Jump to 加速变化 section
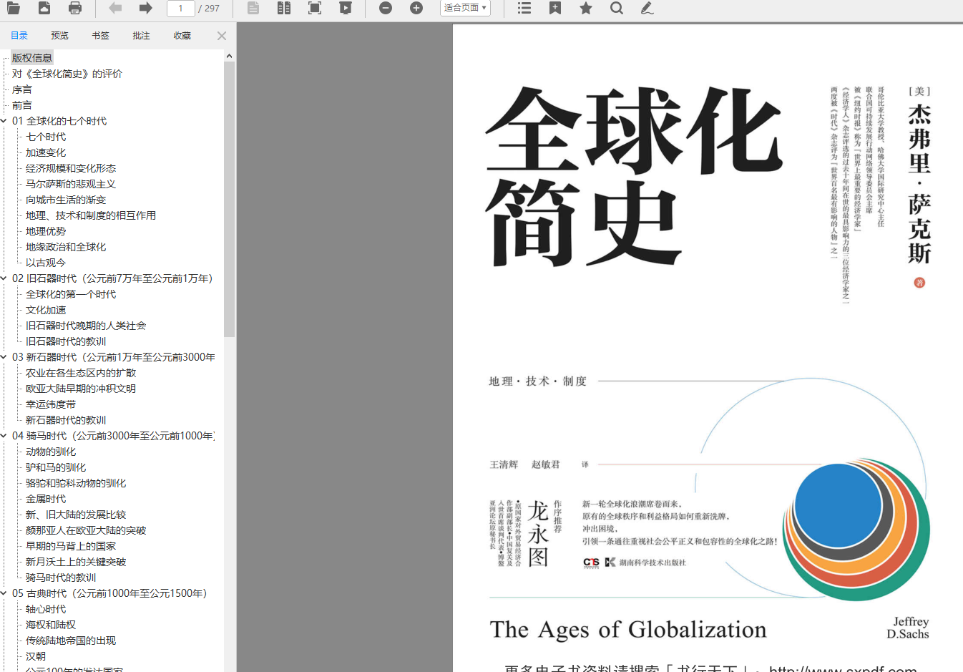The width and height of the screenshot is (963, 672). (x=46, y=152)
